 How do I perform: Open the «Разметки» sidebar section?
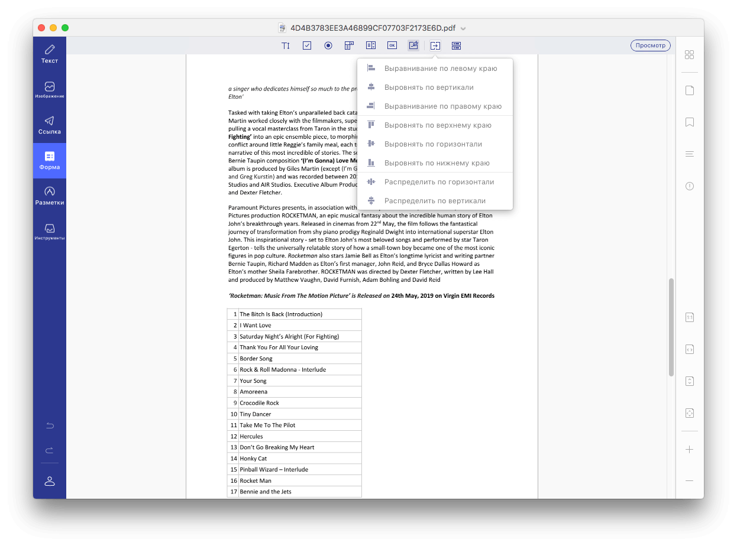pyautogui.click(x=50, y=195)
